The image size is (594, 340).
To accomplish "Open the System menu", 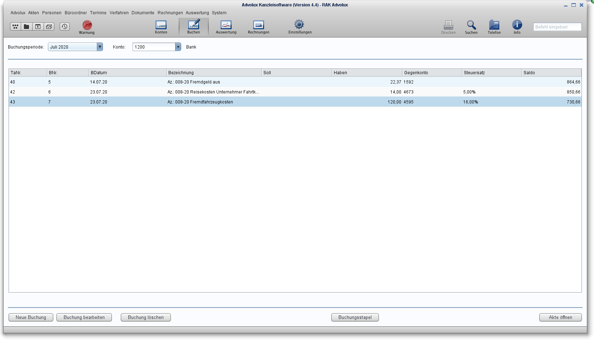I will click(x=219, y=13).
